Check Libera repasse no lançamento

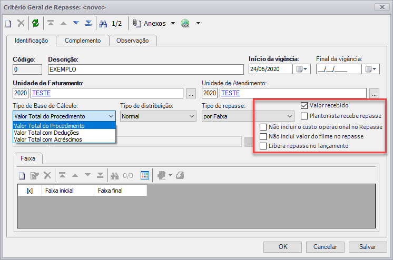click(263, 146)
